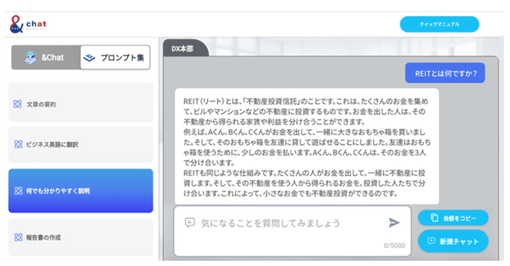Click the REITとは何ですか？ message bubble

point(445,72)
